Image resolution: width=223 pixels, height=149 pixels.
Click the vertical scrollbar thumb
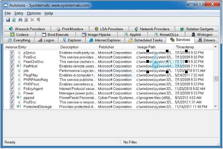(216, 78)
